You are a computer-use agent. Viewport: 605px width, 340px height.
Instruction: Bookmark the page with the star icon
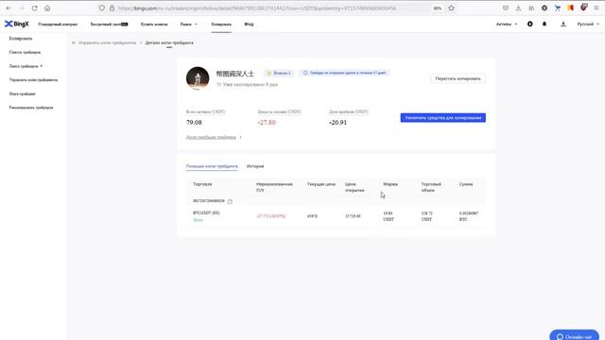pyautogui.click(x=451, y=8)
